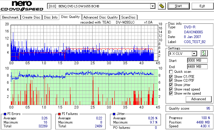Image resolution: width=214 pixels, height=130 pixels.
Task: Click the Start button
Action: [x=179, y=6]
